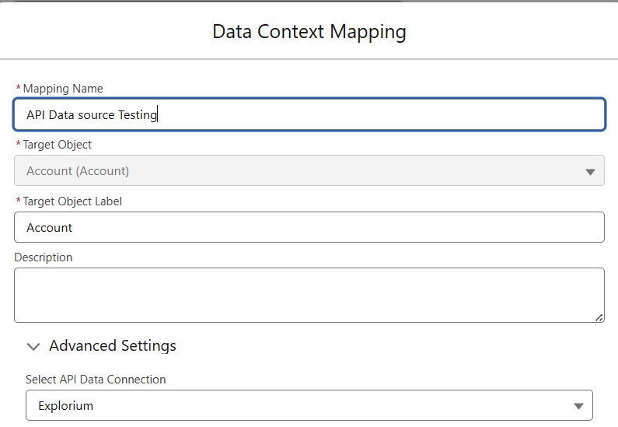The height and width of the screenshot is (427, 618).
Task: Open the Explorium API Data Connection combo box
Action: (x=309, y=405)
